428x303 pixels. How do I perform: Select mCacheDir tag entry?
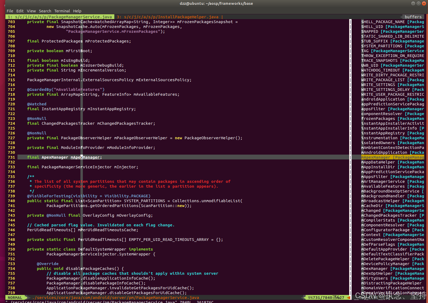click(392, 206)
